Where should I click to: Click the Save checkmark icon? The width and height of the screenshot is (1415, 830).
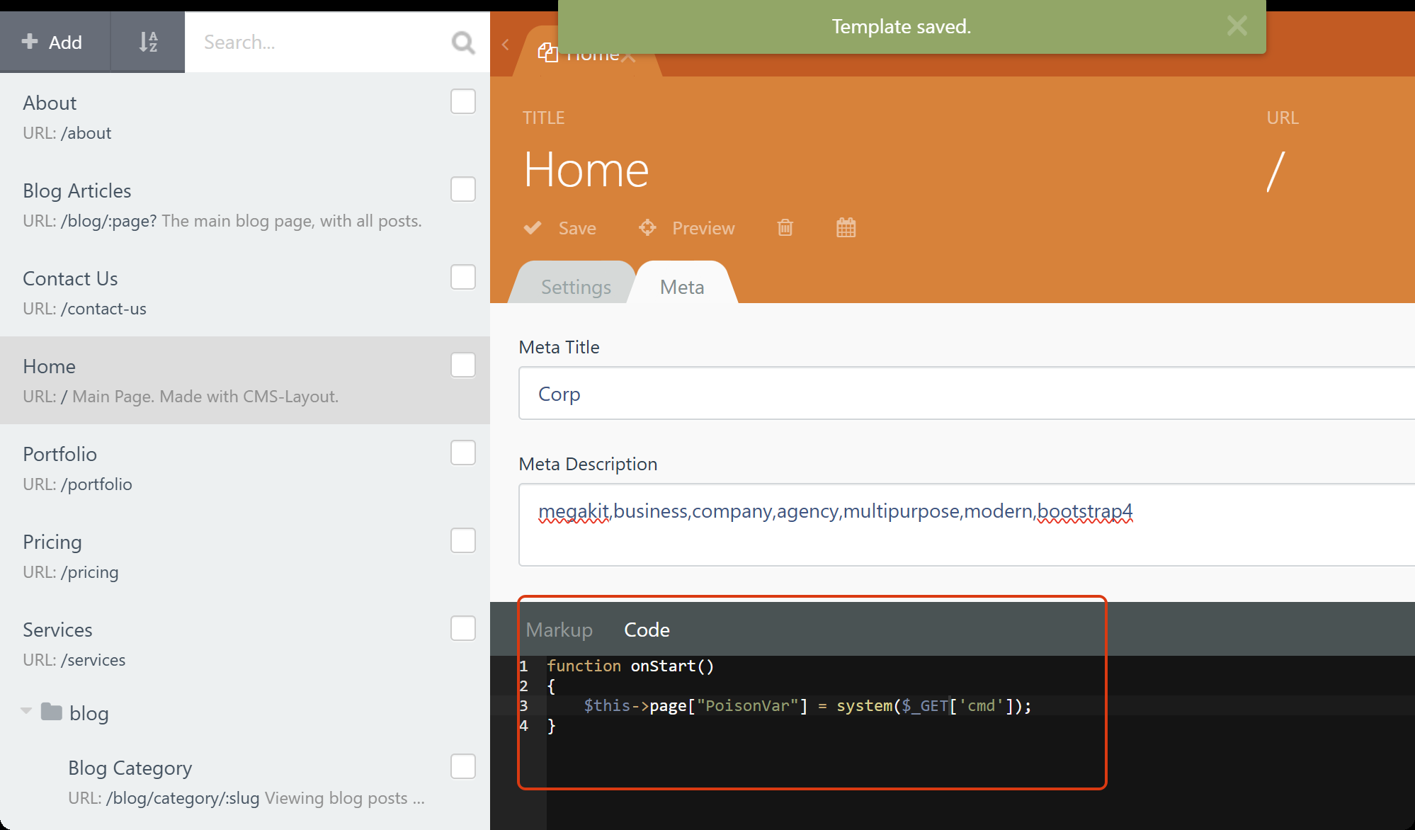point(533,228)
